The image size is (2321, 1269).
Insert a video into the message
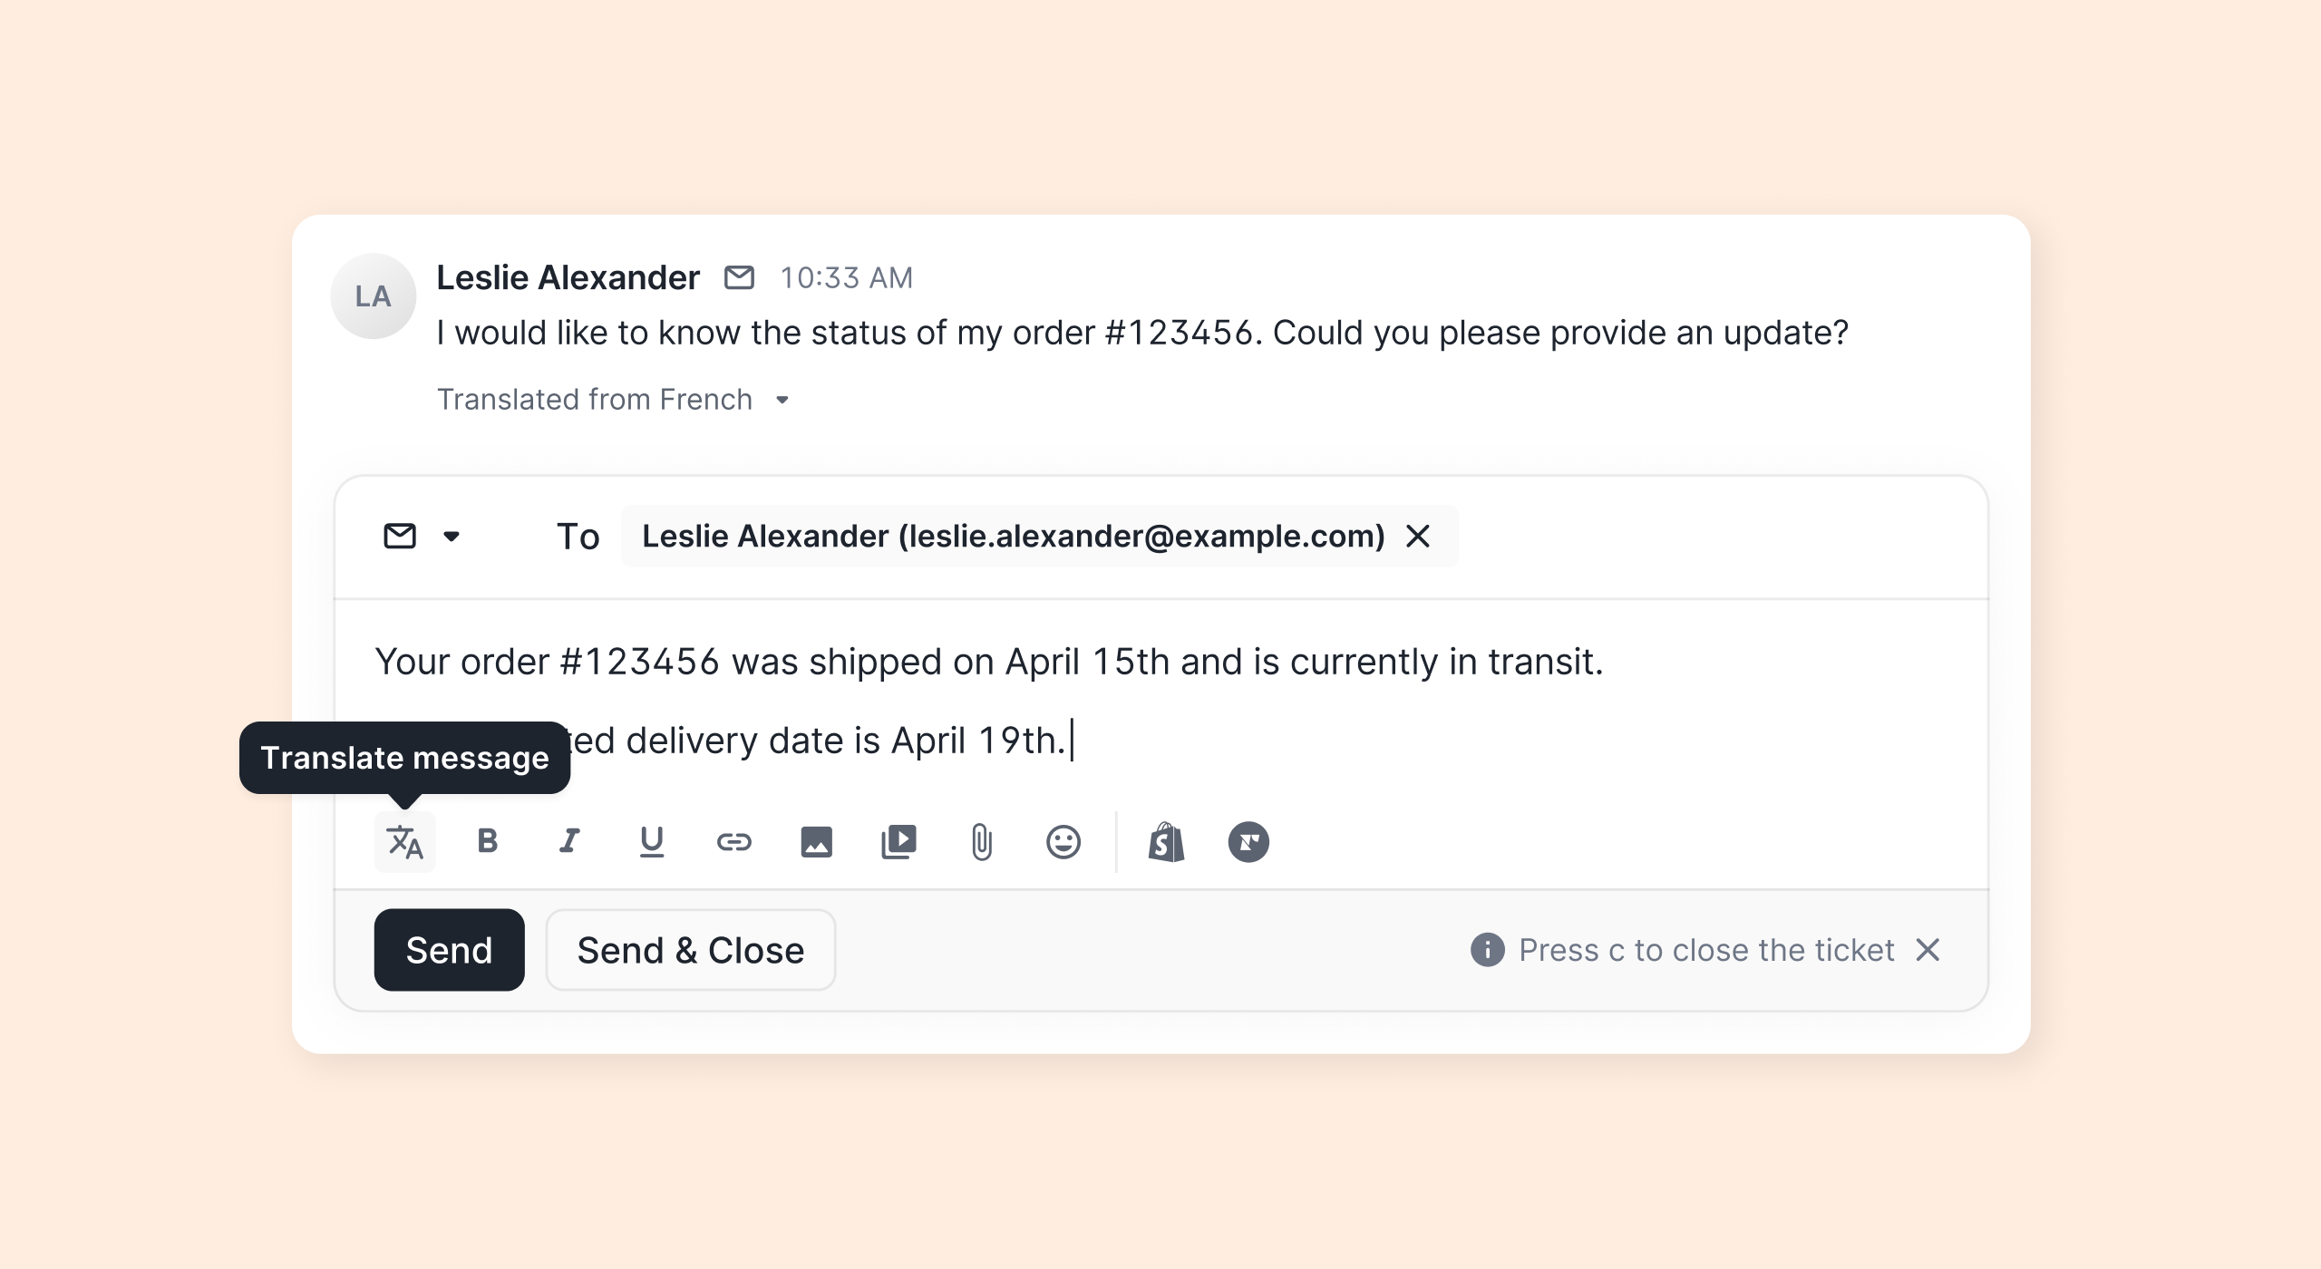[898, 842]
